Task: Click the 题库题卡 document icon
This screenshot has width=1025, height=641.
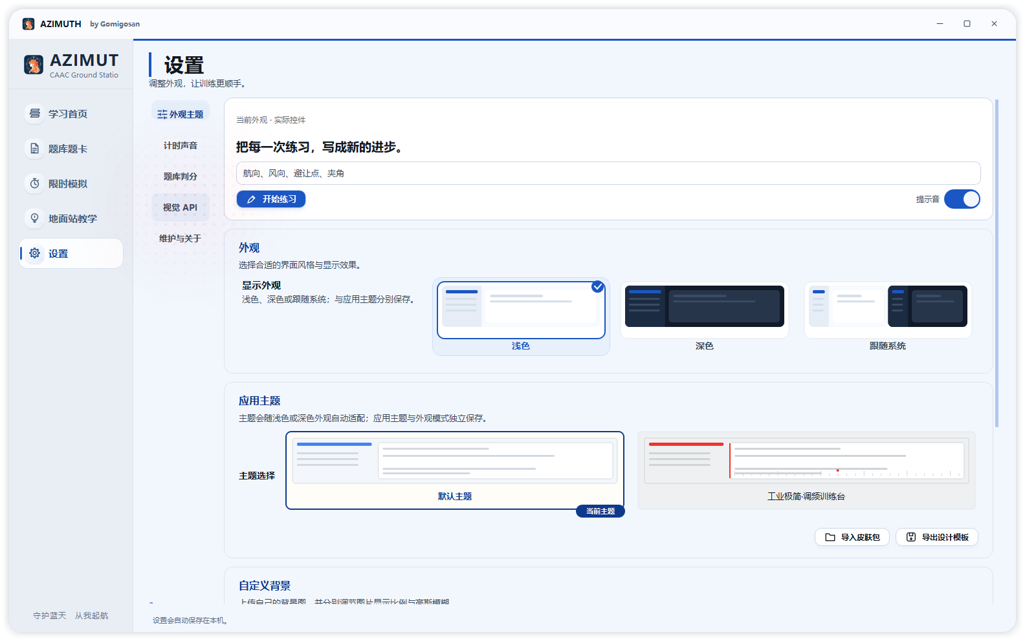Action: (35, 149)
